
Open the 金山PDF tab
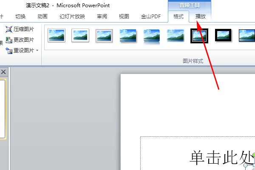[151, 17]
